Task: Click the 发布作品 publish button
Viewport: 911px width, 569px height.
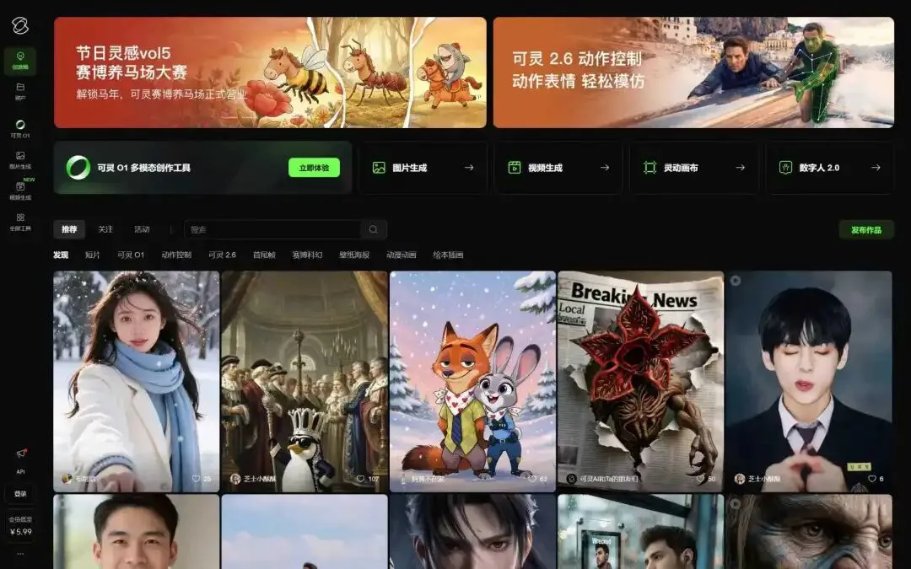Action: [866, 230]
